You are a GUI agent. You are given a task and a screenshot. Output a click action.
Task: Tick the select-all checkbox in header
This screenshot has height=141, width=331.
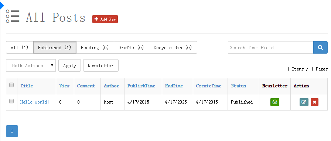(11, 85)
